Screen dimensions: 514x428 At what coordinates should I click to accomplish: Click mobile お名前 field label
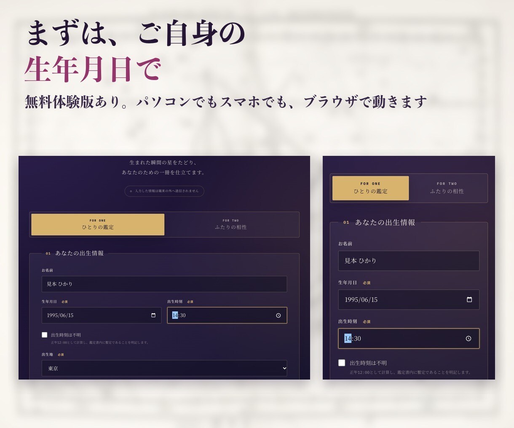pyautogui.click(x=345, y=244)
